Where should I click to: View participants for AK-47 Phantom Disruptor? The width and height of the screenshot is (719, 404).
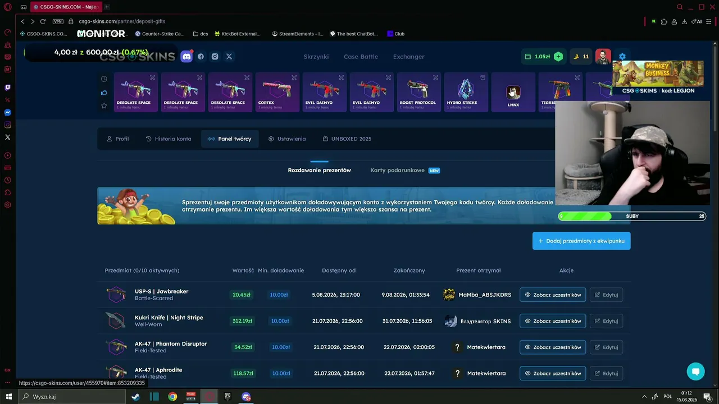(553, 347)
